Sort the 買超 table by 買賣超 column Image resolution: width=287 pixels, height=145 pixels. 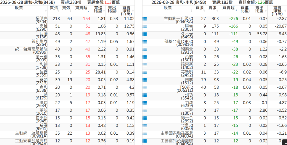[81, 11]
